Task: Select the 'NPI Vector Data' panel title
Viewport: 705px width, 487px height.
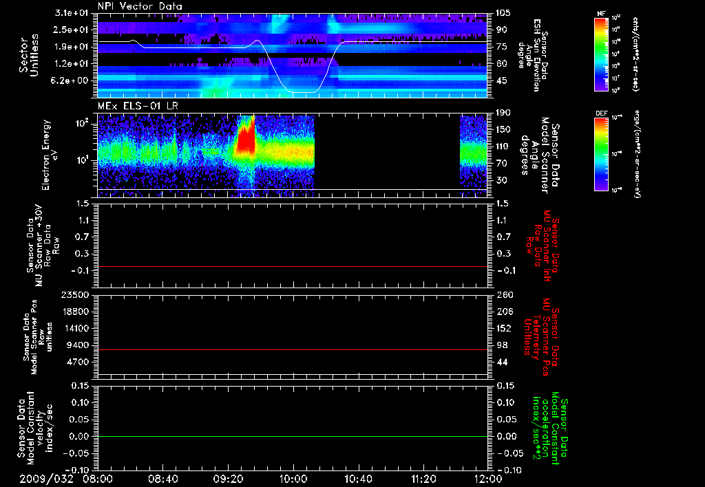Action: pos(140,6)
